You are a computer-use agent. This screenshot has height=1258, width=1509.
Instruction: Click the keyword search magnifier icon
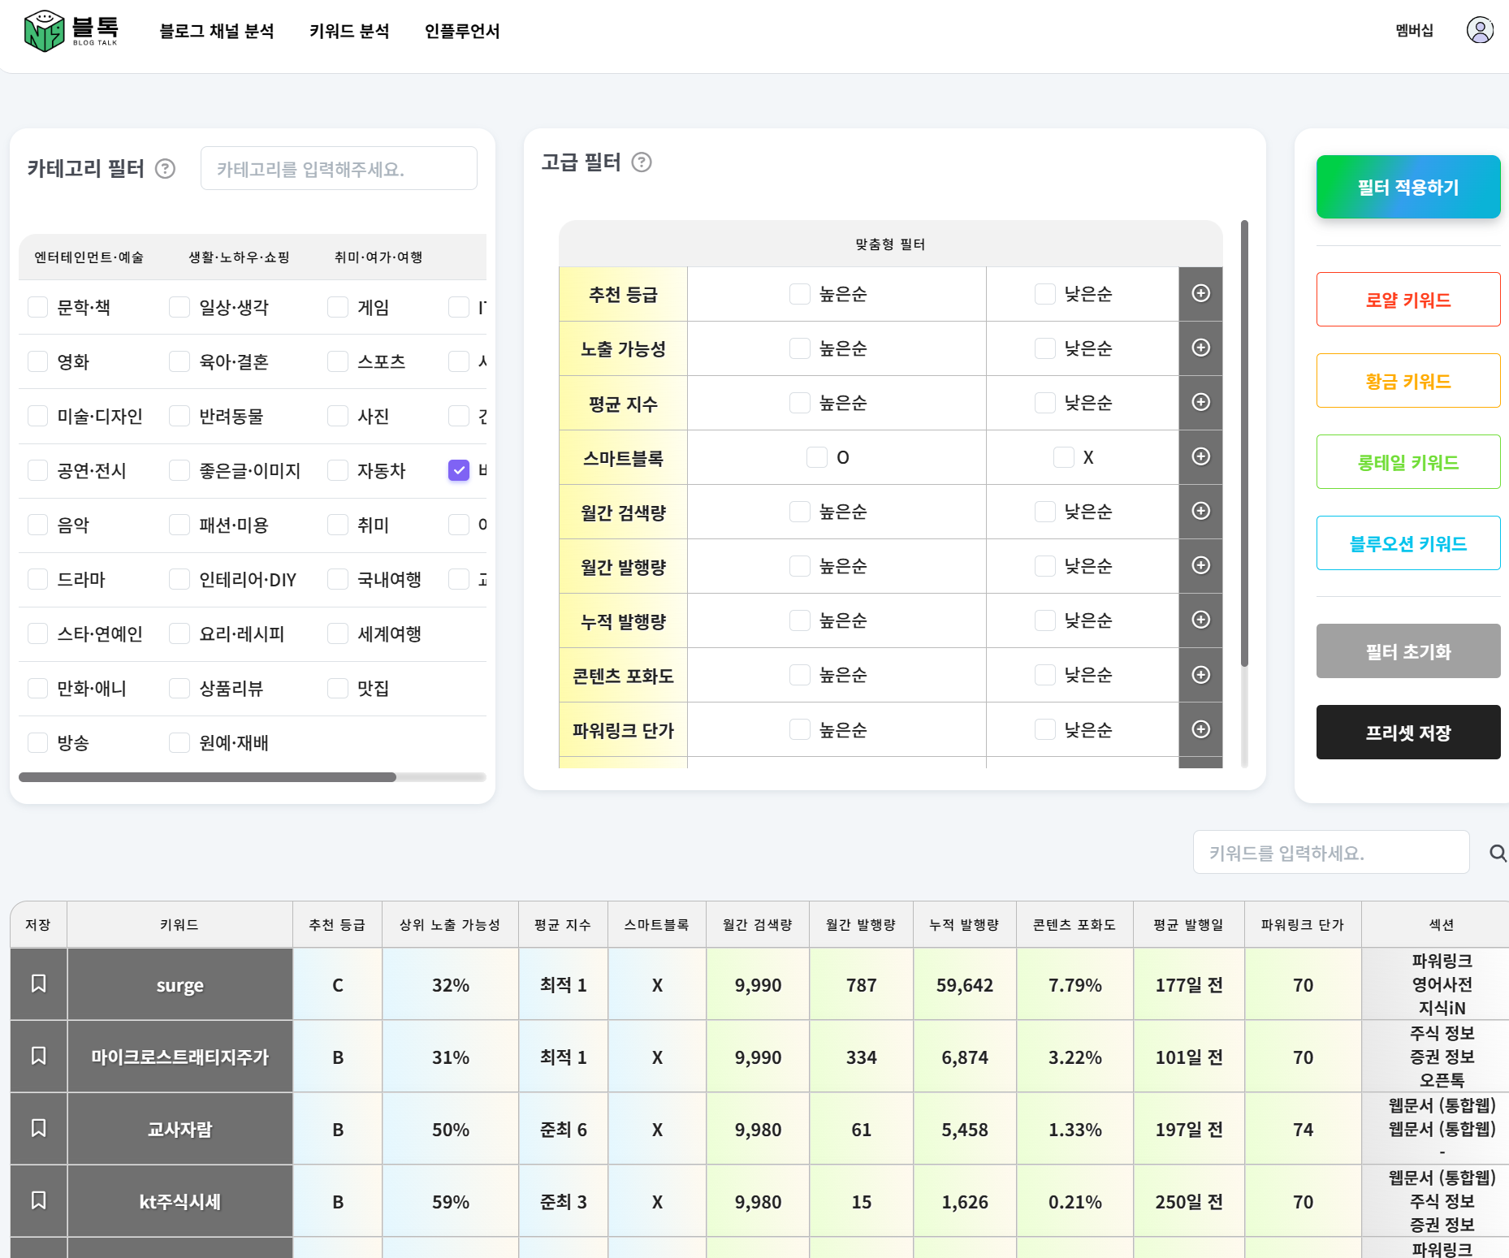pos(1498,853)
